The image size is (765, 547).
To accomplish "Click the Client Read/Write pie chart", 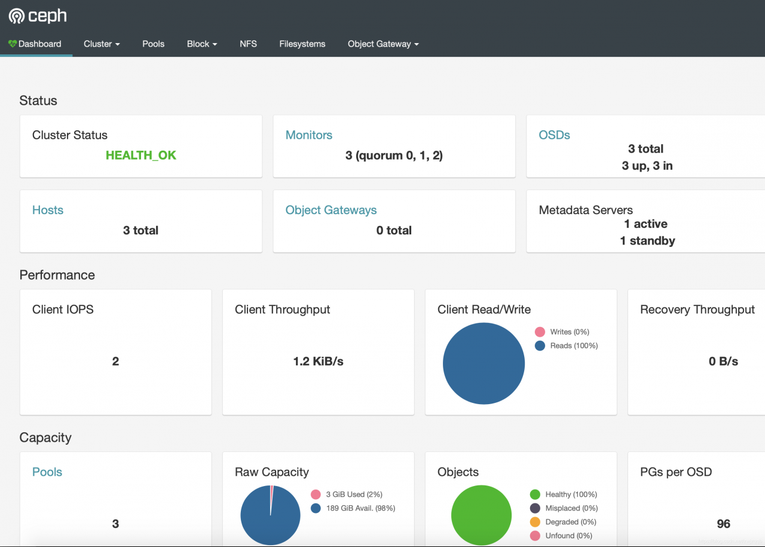I will pyautogui.click(x=484, y=363).
